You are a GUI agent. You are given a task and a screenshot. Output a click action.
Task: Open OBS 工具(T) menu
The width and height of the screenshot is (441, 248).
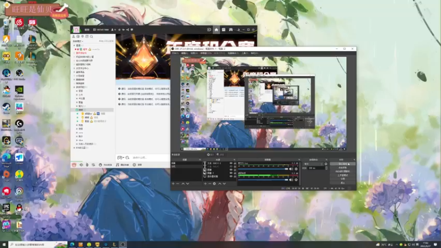(245, 53)
